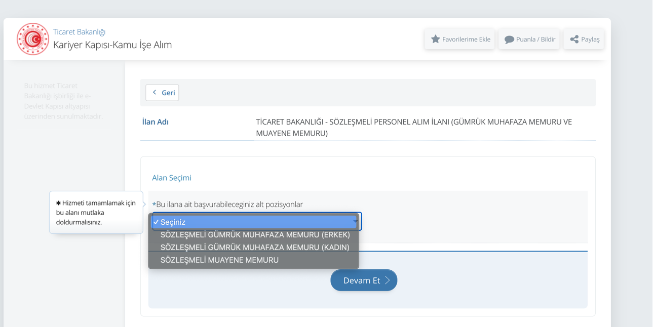The image size is (653, 327).
Task: Click the Alan Seçimi section heading
Action: point(172,178)
